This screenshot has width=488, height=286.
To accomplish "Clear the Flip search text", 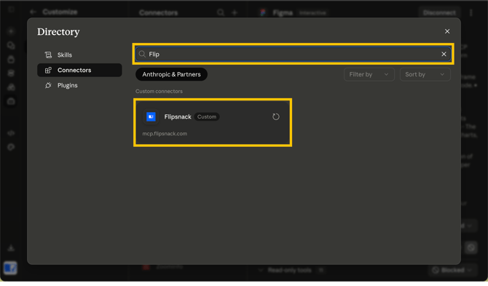I will point(444,55).
